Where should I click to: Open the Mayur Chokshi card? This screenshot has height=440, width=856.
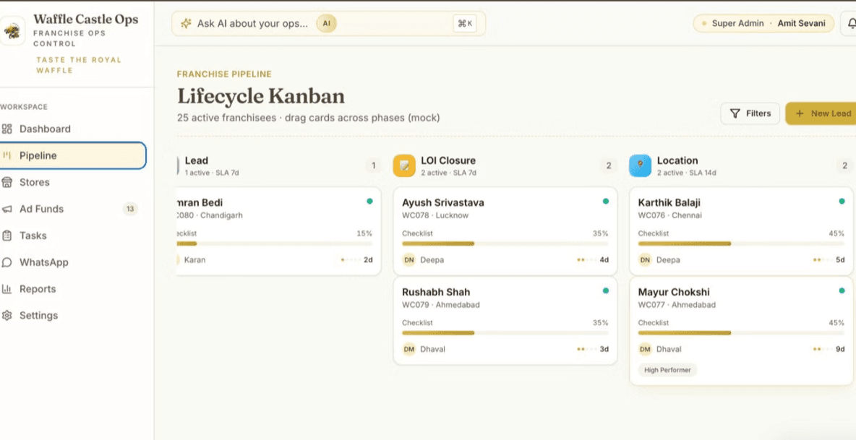(741, 331)
